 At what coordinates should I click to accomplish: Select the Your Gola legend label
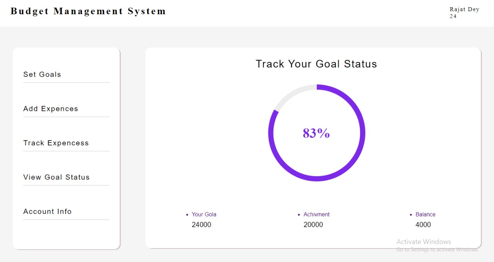[204, 215]
